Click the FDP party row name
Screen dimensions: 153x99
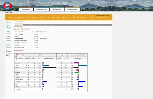point(17,75)
